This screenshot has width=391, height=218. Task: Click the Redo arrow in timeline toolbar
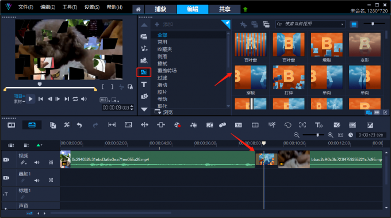(x=95, y=125)
